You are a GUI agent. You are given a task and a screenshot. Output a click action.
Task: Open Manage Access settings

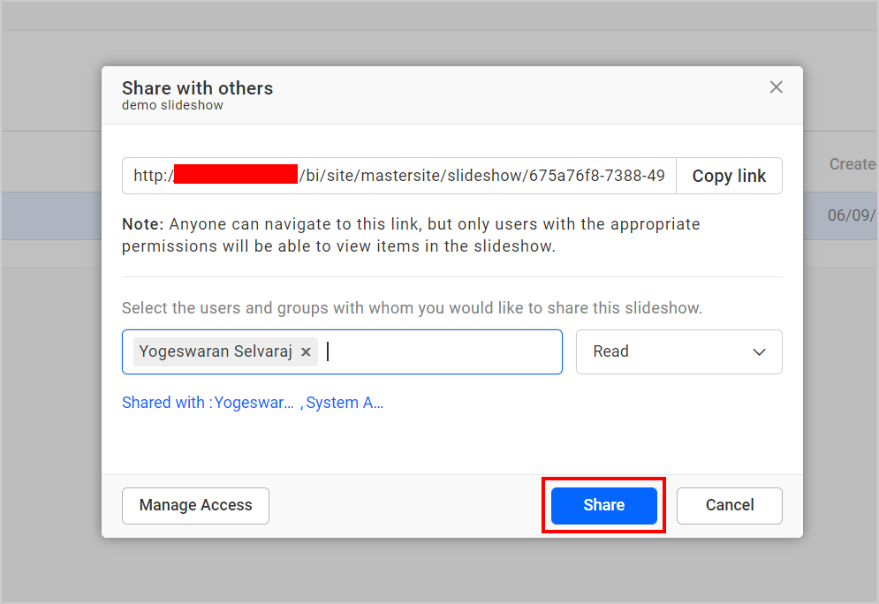[195, 505]
